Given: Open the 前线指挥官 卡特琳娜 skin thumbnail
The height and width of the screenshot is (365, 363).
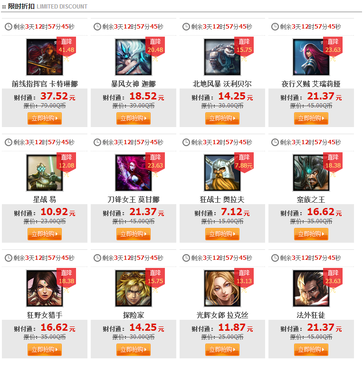Looking at the screenshot, I should coord(45,57).
